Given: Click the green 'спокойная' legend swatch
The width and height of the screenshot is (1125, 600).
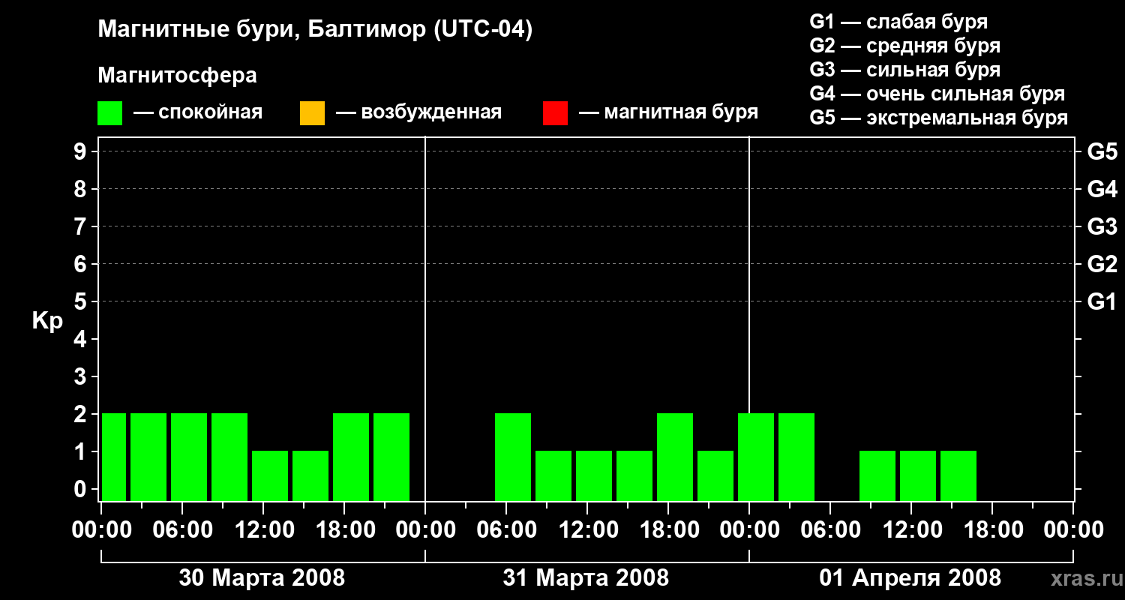Looking at the screenshot, I should 110,113.
